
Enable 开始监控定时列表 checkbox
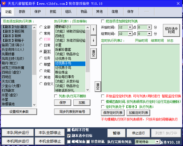pos(103,96)
